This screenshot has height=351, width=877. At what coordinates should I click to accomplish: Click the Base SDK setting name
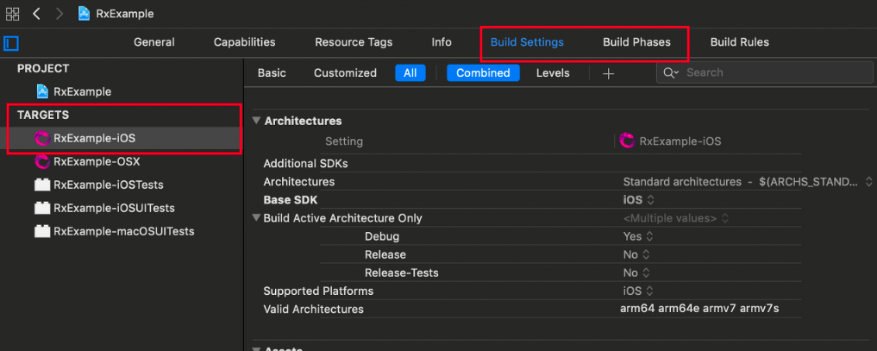tap(291, 199)
